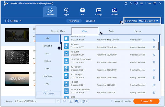Select the dotted pattern video thumbnail

[17, 57]
